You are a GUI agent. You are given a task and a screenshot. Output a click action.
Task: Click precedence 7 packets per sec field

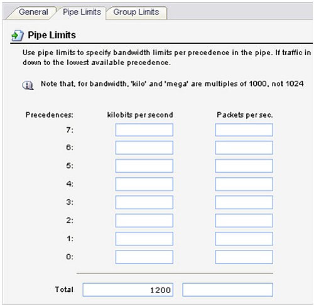244,130
